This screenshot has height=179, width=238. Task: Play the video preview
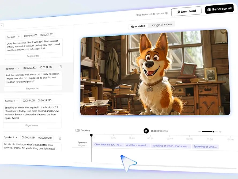click(146, 131)
